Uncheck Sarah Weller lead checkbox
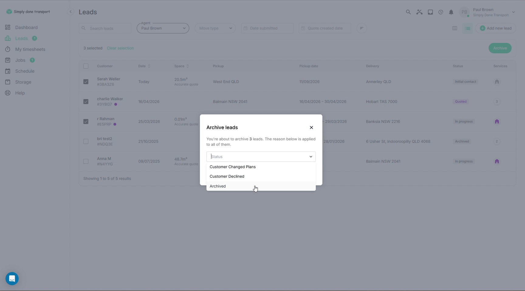The image size is (525, 291). click(86, 82)
